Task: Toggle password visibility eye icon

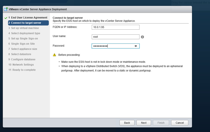Action: coord(136,46)
